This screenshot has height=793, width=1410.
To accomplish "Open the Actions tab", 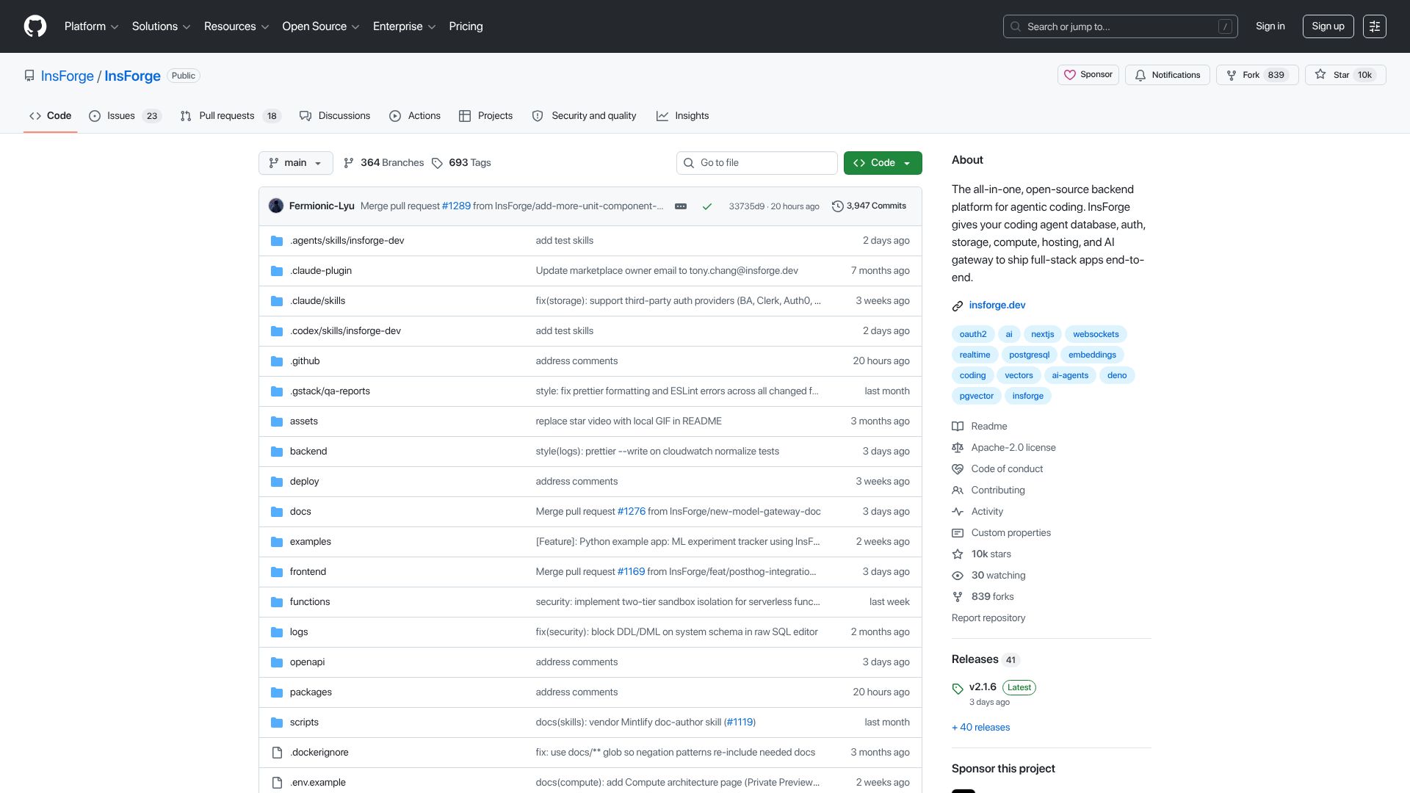I will [415, 116].
